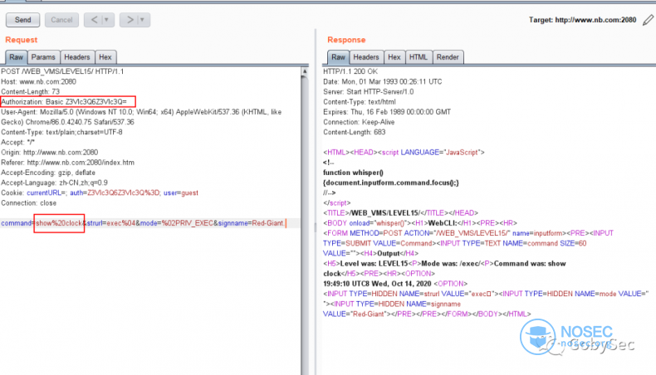Go back to previous request in history
Image resolution: width=656 pixels, height=375 pixels.
[x=95, y=20]
